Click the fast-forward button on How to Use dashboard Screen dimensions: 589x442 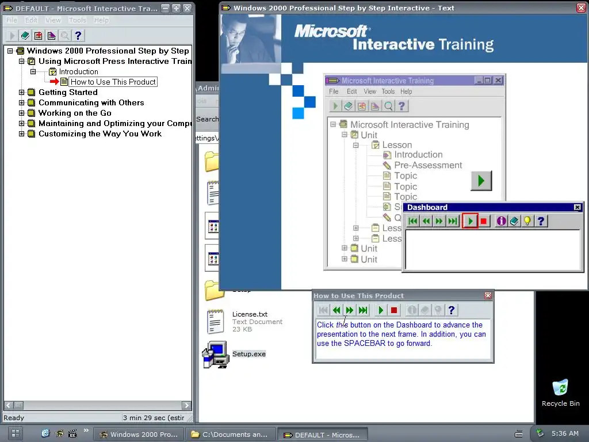(x=350, y=310)
